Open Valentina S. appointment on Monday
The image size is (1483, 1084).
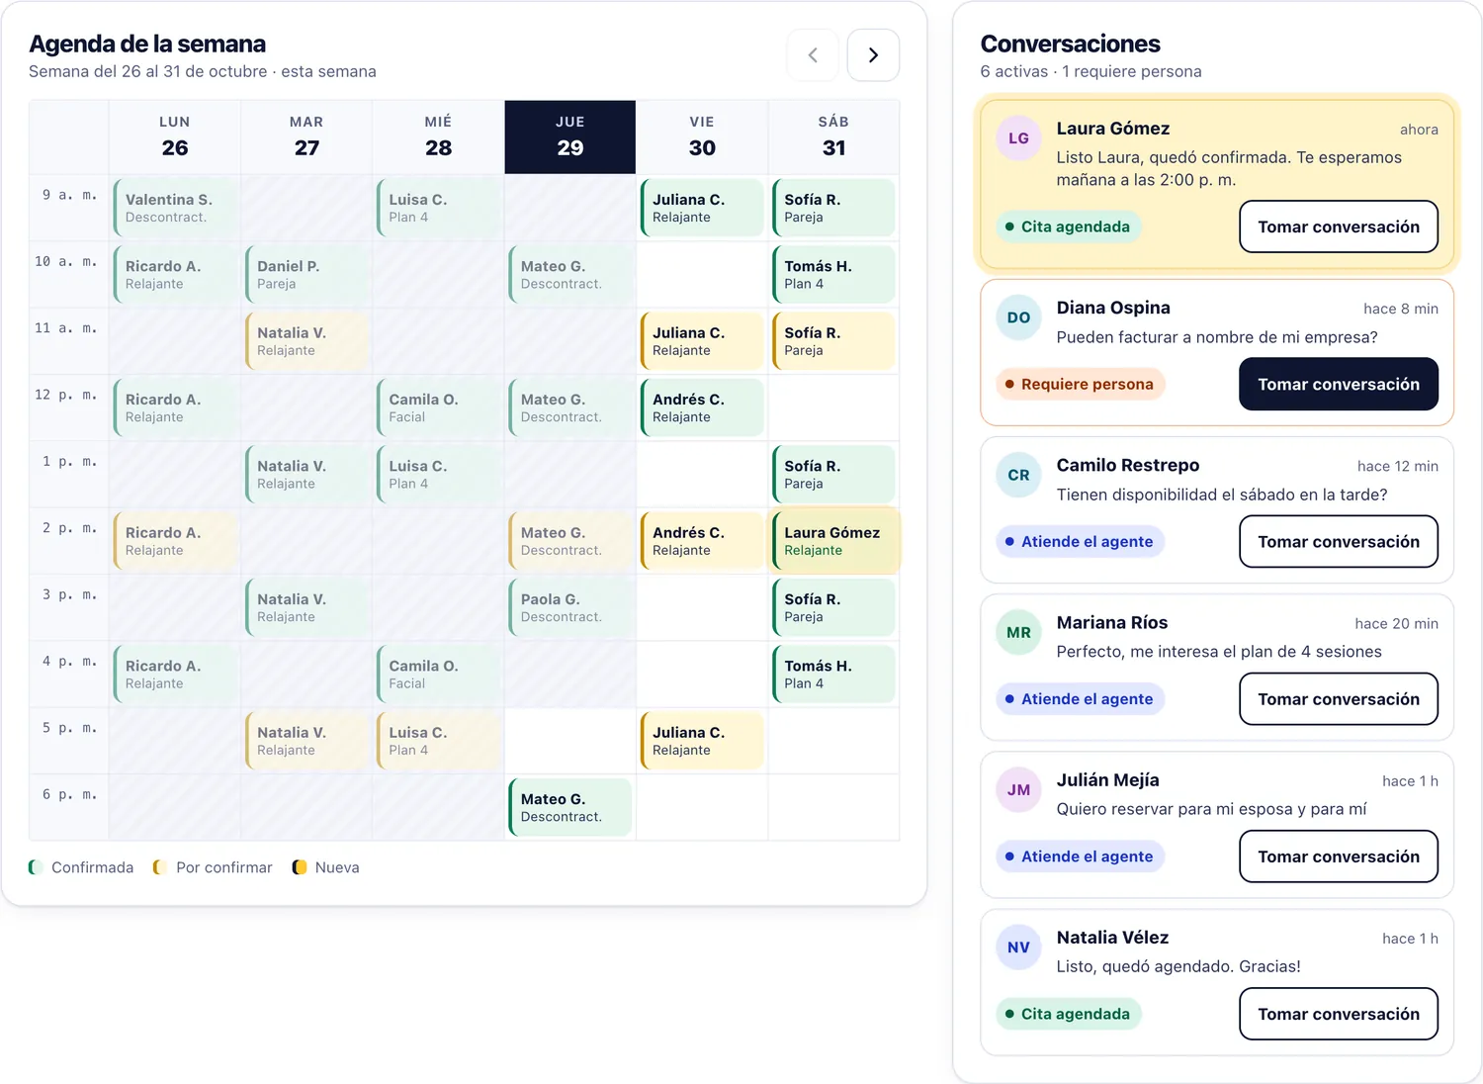(x=175, y=208)
